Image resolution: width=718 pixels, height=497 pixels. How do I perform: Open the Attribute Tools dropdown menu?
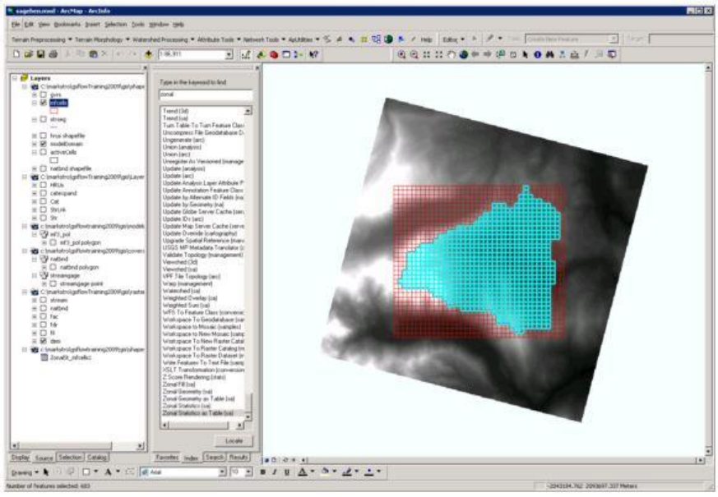point(219,39)
